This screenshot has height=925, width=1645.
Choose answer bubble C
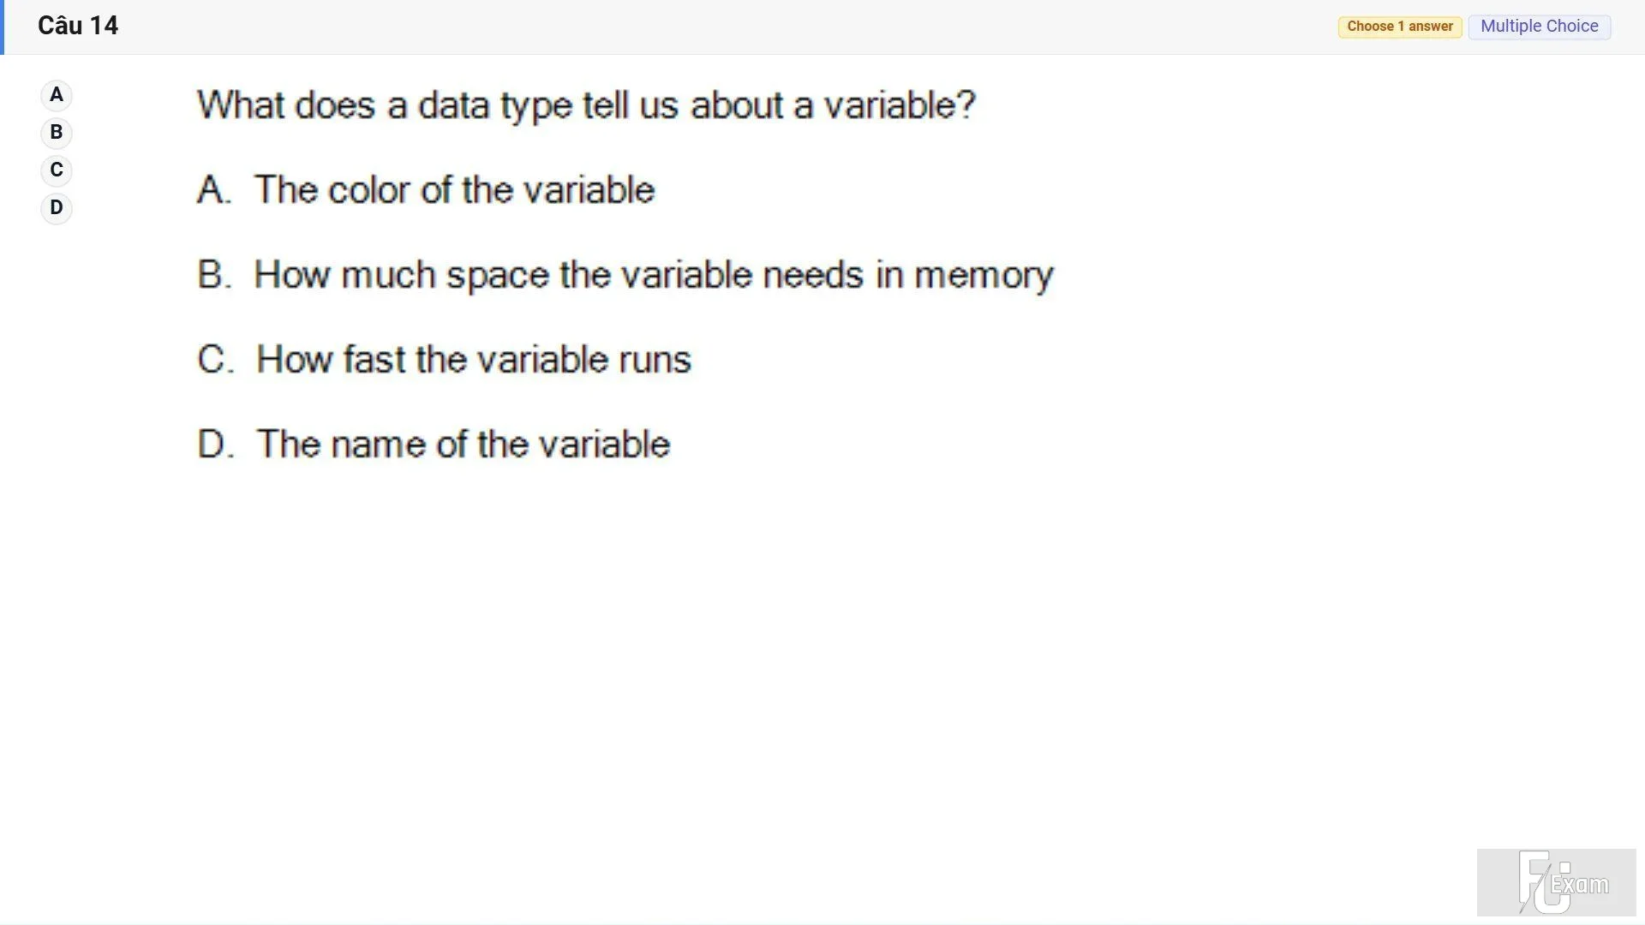point(57,170)
